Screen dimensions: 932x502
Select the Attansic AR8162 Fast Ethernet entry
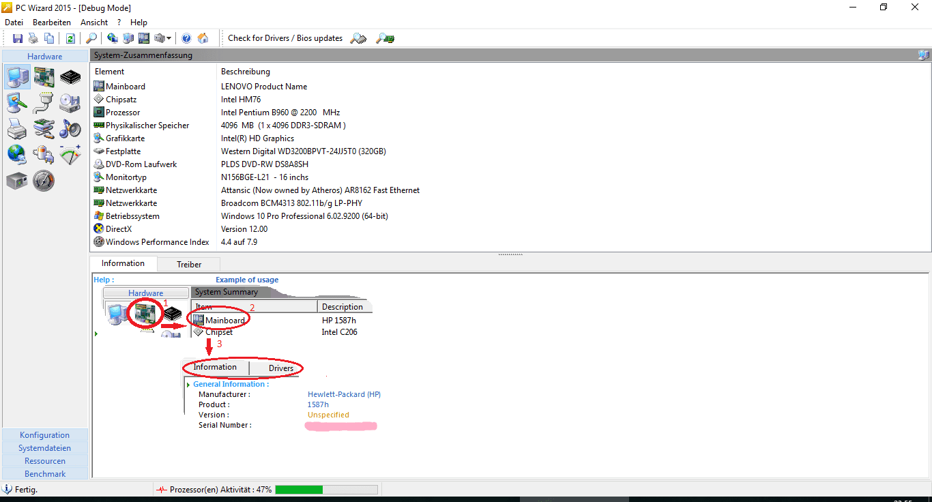[x=510, y=190]
